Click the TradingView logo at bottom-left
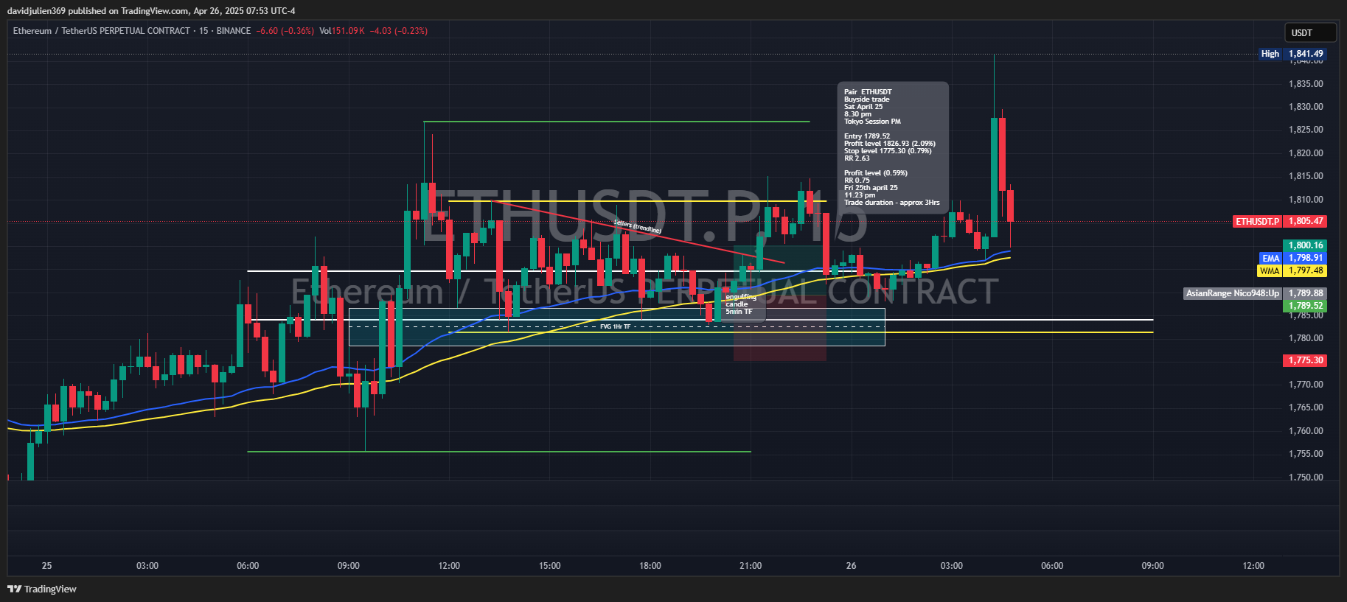1347x602 pixels. (x=42, y=589)
